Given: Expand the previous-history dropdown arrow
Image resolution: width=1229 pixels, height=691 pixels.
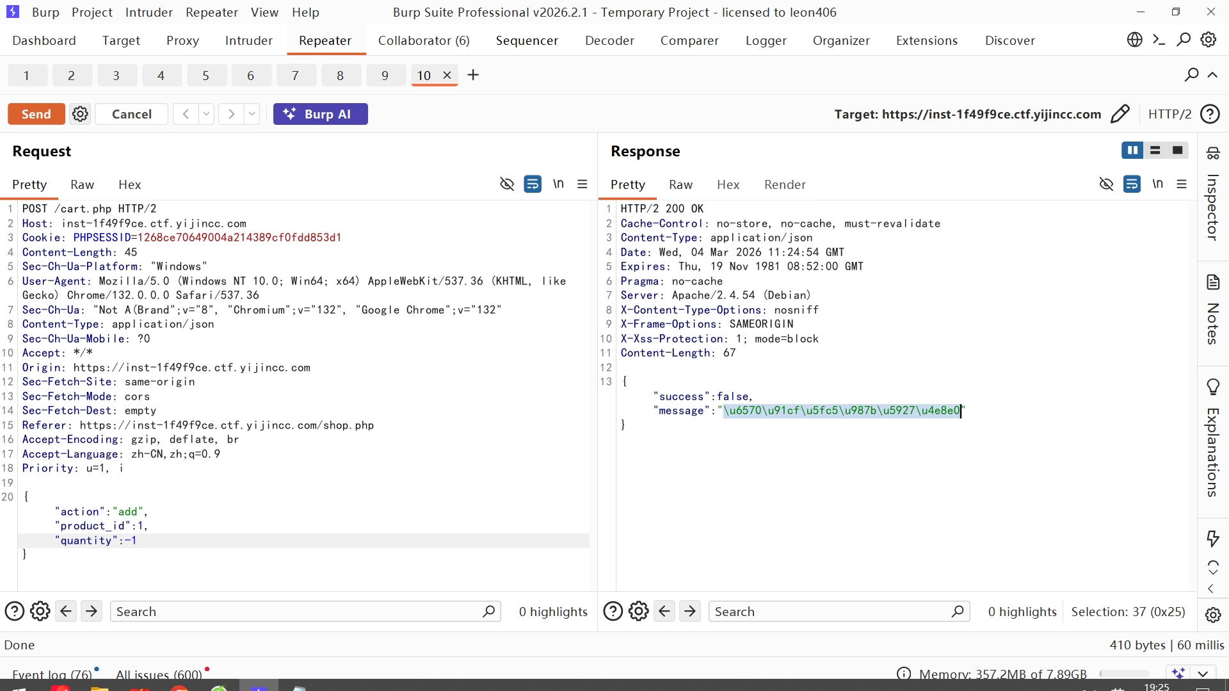Looking at the screenshot, I should point(206,114).
